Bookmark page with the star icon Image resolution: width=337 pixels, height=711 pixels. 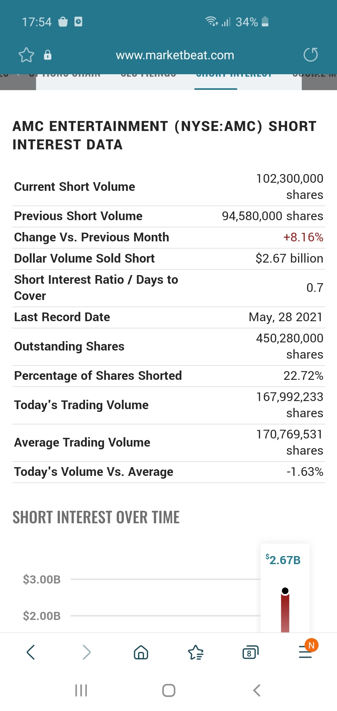click(26, 55)
